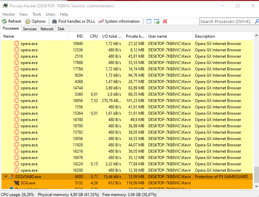This screenshot has width=259, height=197.
Task: Click CPU value 7,53 cell
Action: (94, 100)
